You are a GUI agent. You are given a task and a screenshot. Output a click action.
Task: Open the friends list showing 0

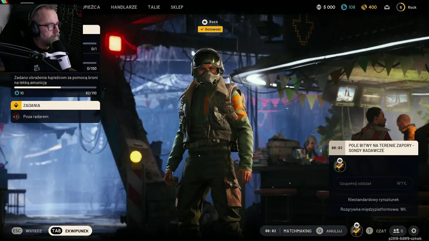(x=398, y=231)
